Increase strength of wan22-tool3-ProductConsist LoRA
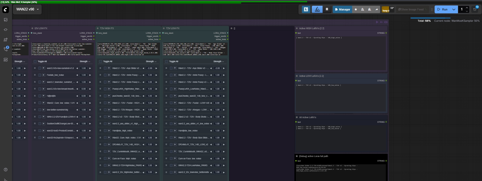This screenshot has width=482, height=181. coord(90,131)
